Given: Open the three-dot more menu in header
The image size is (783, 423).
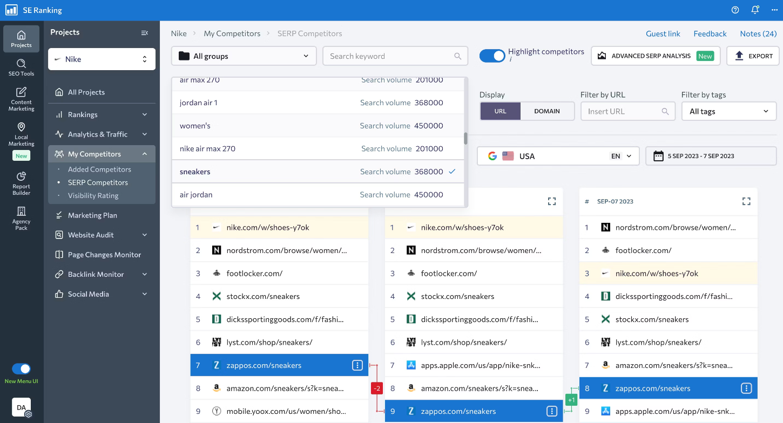Looking at the screenshot, I should [775, 10].
